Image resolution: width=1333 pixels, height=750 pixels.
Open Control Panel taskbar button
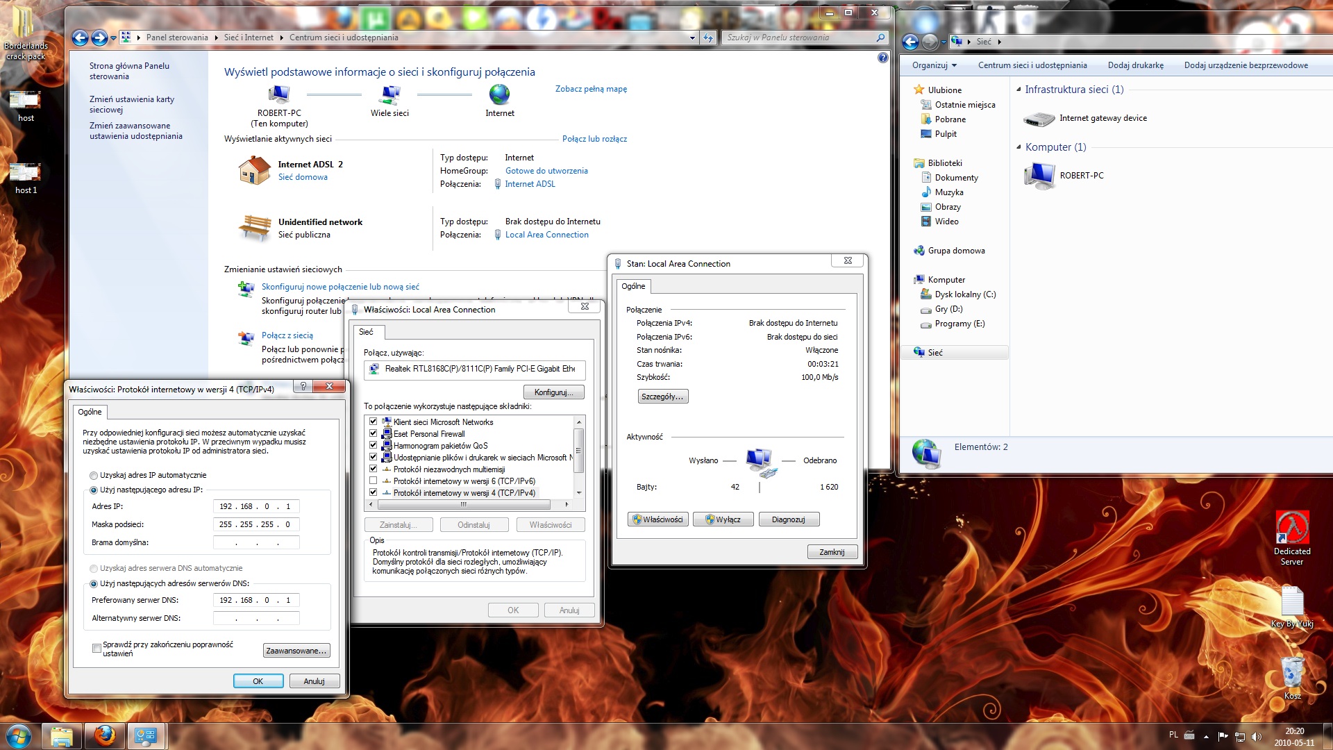click(x=146, y=736)
